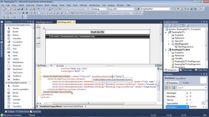209x117 pixels.
Task: Open the Architecture menu
Action: point(94,5)
